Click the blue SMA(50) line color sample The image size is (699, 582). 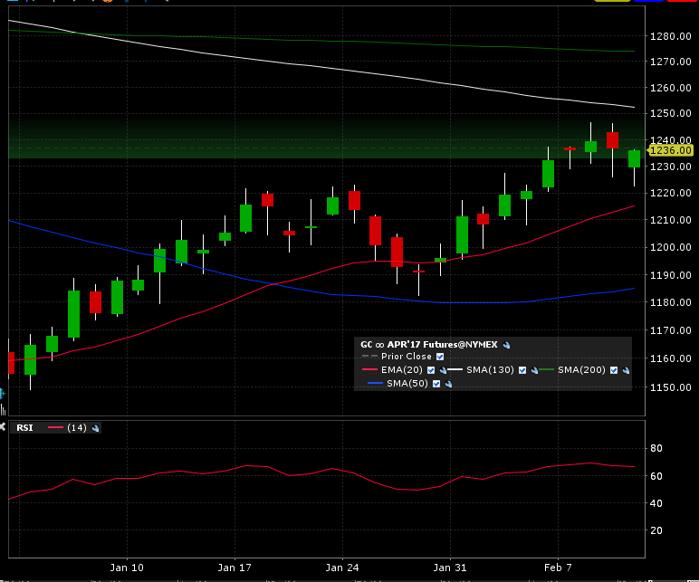[375, 384]
